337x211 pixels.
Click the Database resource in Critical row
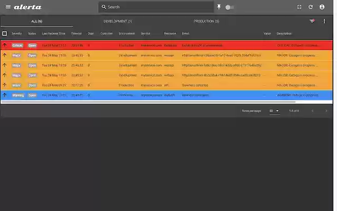tap(171, 45)
